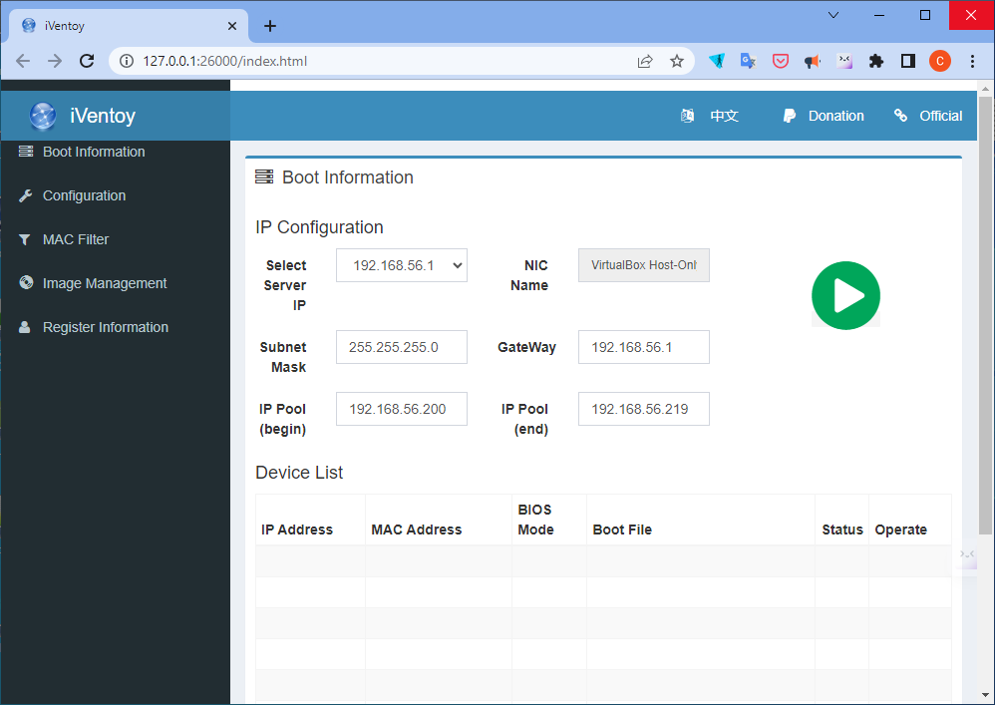Click the Boot Information panel heading icon
Viewport: 995px width, 705px height.
click(x=264, y=177)
